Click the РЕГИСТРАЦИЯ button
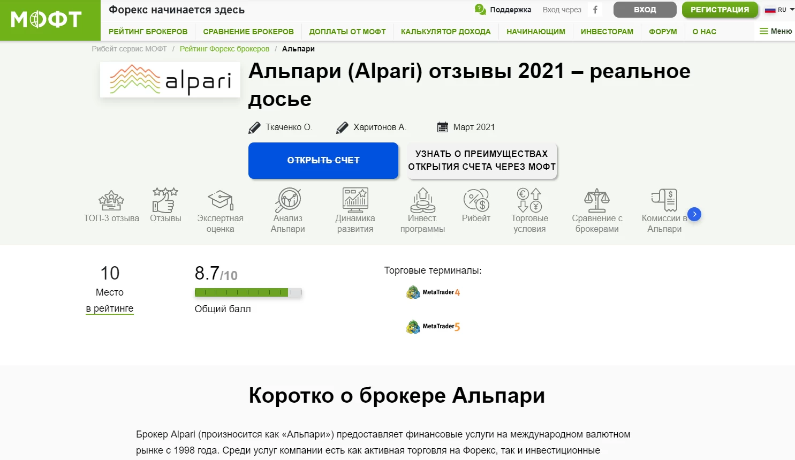 click(720, 10)
